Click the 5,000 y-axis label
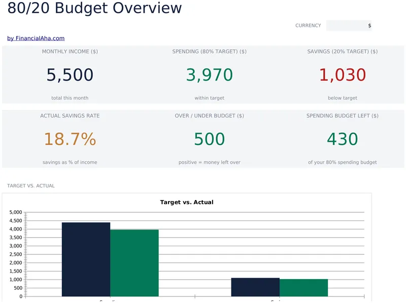The width and height of the screenshot is (406, 303). 16,212
